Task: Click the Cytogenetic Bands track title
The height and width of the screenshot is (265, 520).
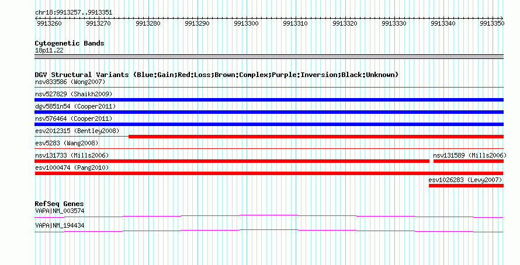Action: coord(70,43)
